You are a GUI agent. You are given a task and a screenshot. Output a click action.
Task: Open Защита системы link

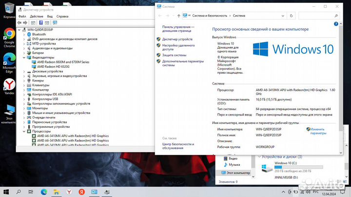[x=174, y=55]
